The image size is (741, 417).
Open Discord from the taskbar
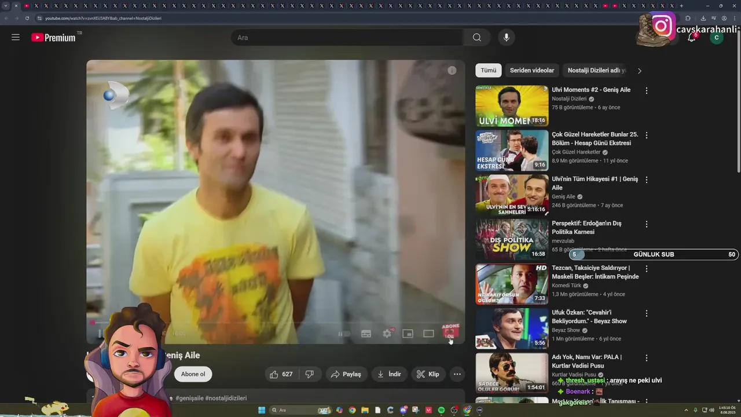[x=403, y=410]
